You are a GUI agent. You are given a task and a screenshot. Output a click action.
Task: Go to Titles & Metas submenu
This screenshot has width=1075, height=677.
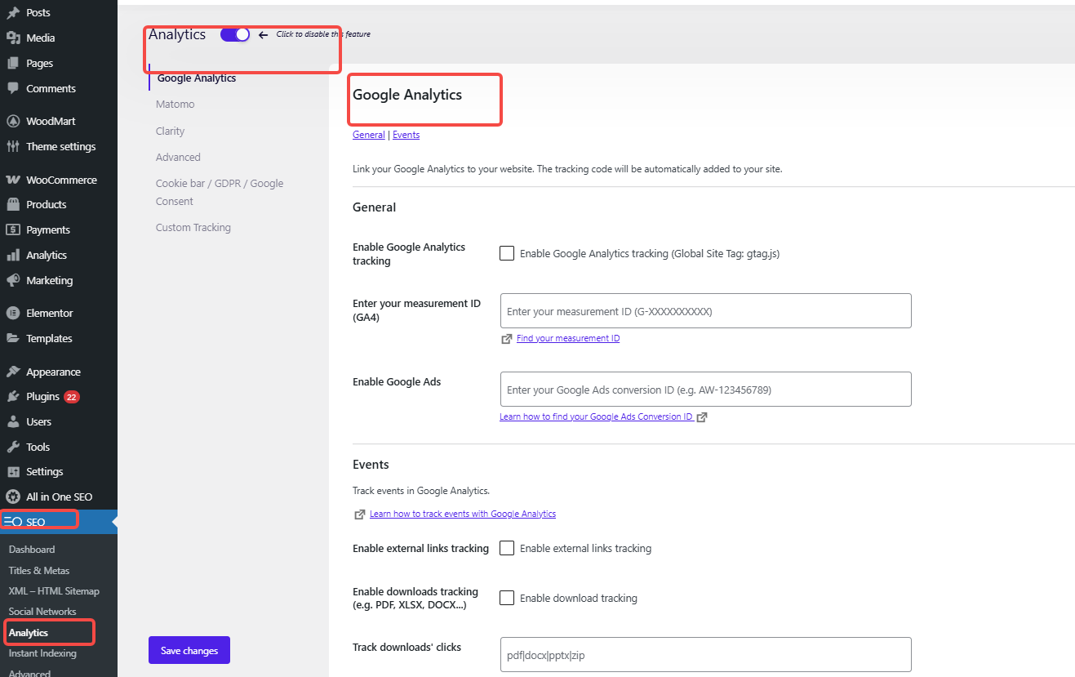39,570
